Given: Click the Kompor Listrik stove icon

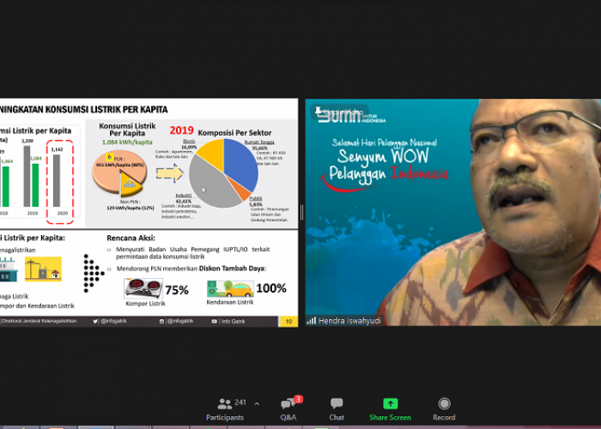Looking at the screenshot, I should point(143,289).
